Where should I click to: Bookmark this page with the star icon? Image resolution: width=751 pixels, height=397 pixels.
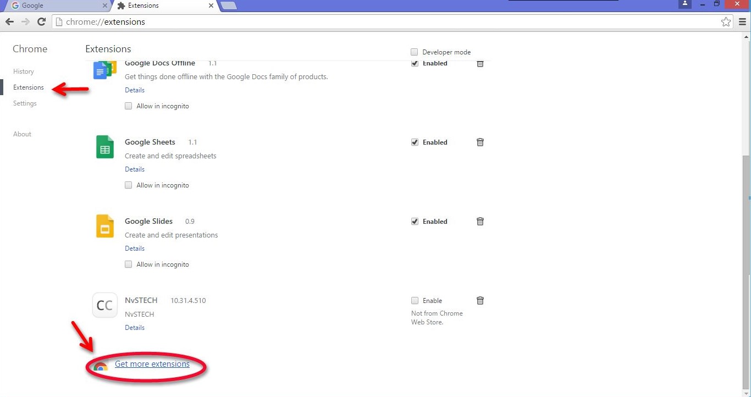pos(726,22)
